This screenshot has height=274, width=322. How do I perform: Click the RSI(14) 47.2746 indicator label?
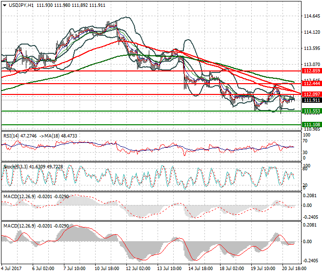coord(20,136)
